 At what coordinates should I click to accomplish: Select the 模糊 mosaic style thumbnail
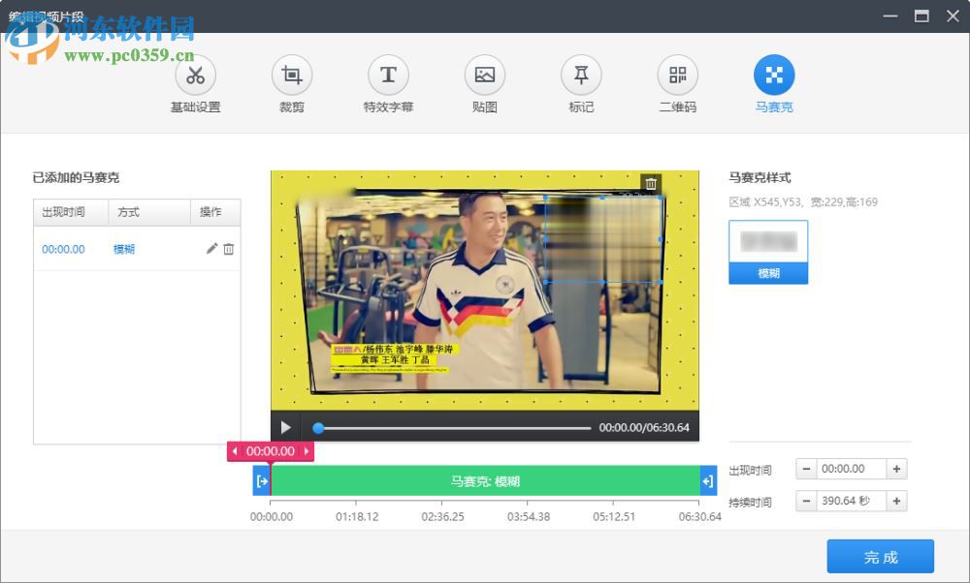[x=769, y=236]
